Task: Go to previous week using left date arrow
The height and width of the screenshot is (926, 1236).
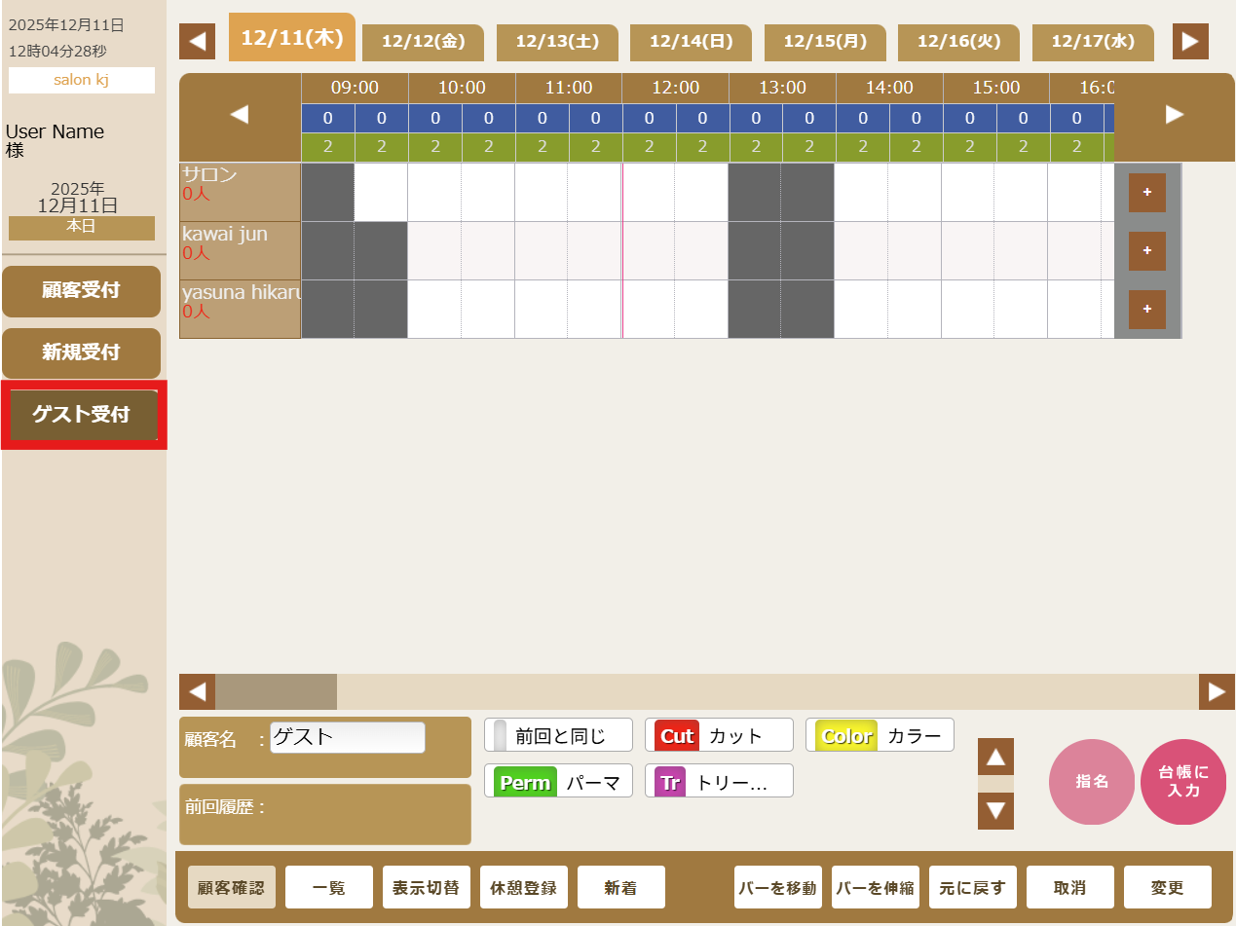Action: pos(197,42)
